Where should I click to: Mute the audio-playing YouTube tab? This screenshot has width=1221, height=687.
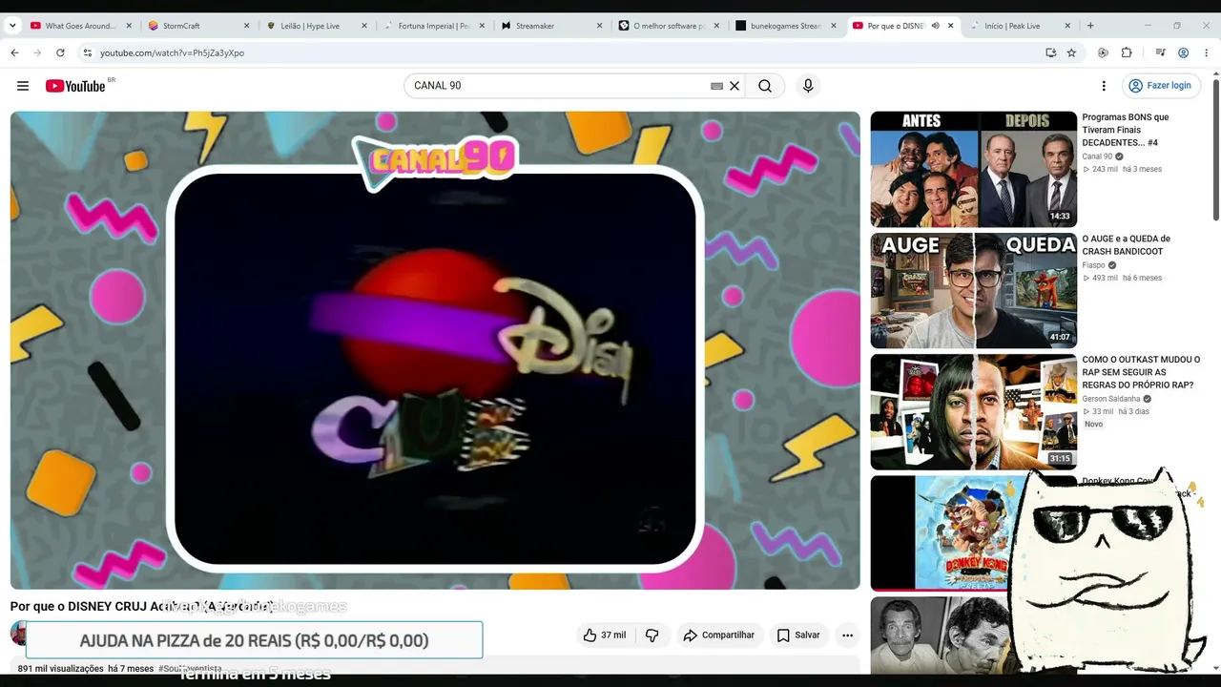coord(935,26)
